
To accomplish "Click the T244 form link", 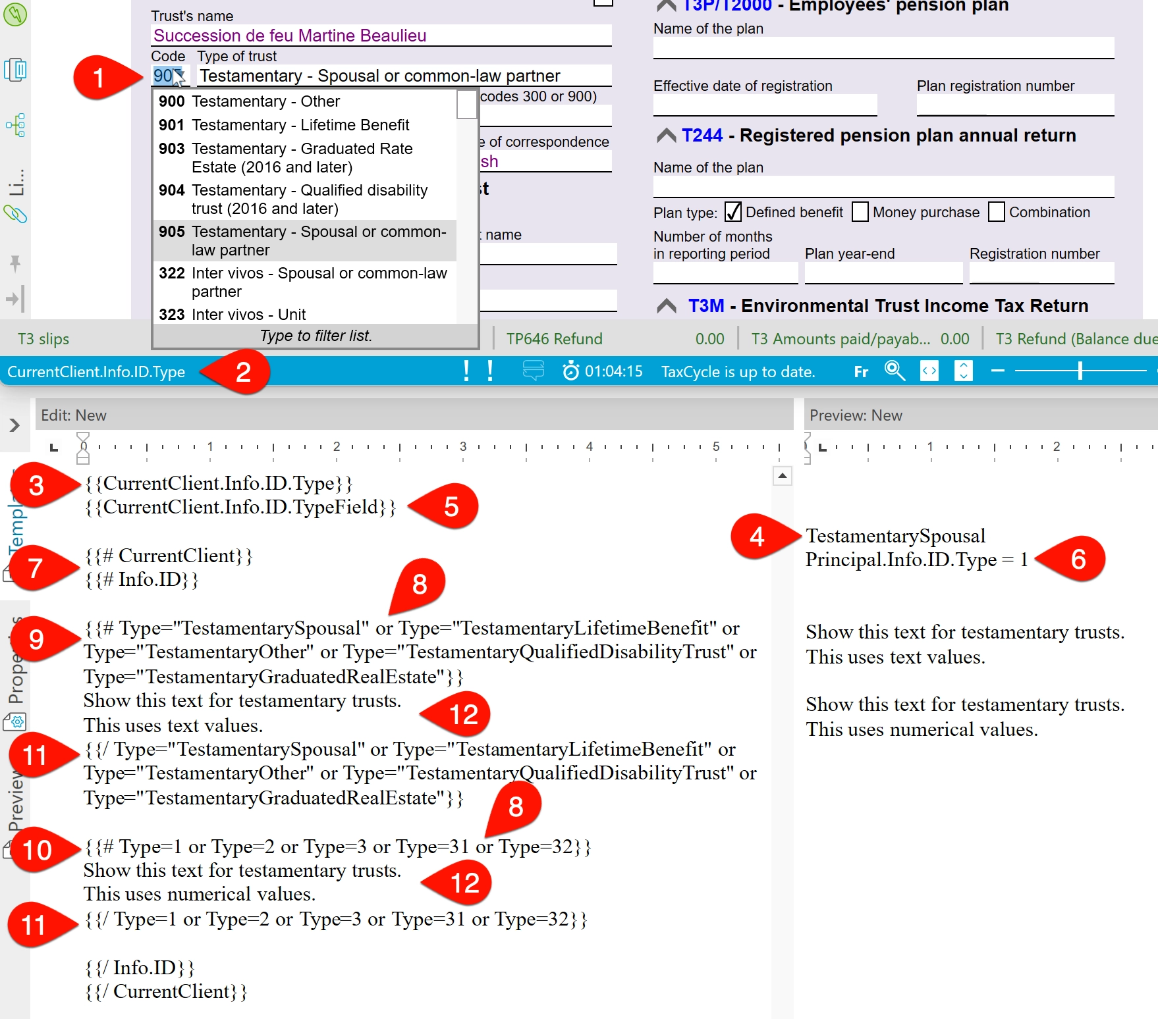I will click(702, 136).
